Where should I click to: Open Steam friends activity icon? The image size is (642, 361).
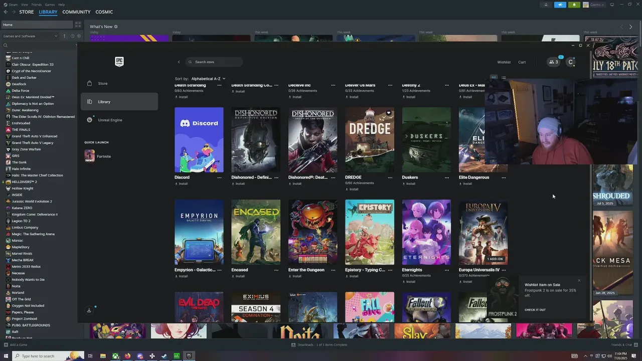click(x=546, y=5)
